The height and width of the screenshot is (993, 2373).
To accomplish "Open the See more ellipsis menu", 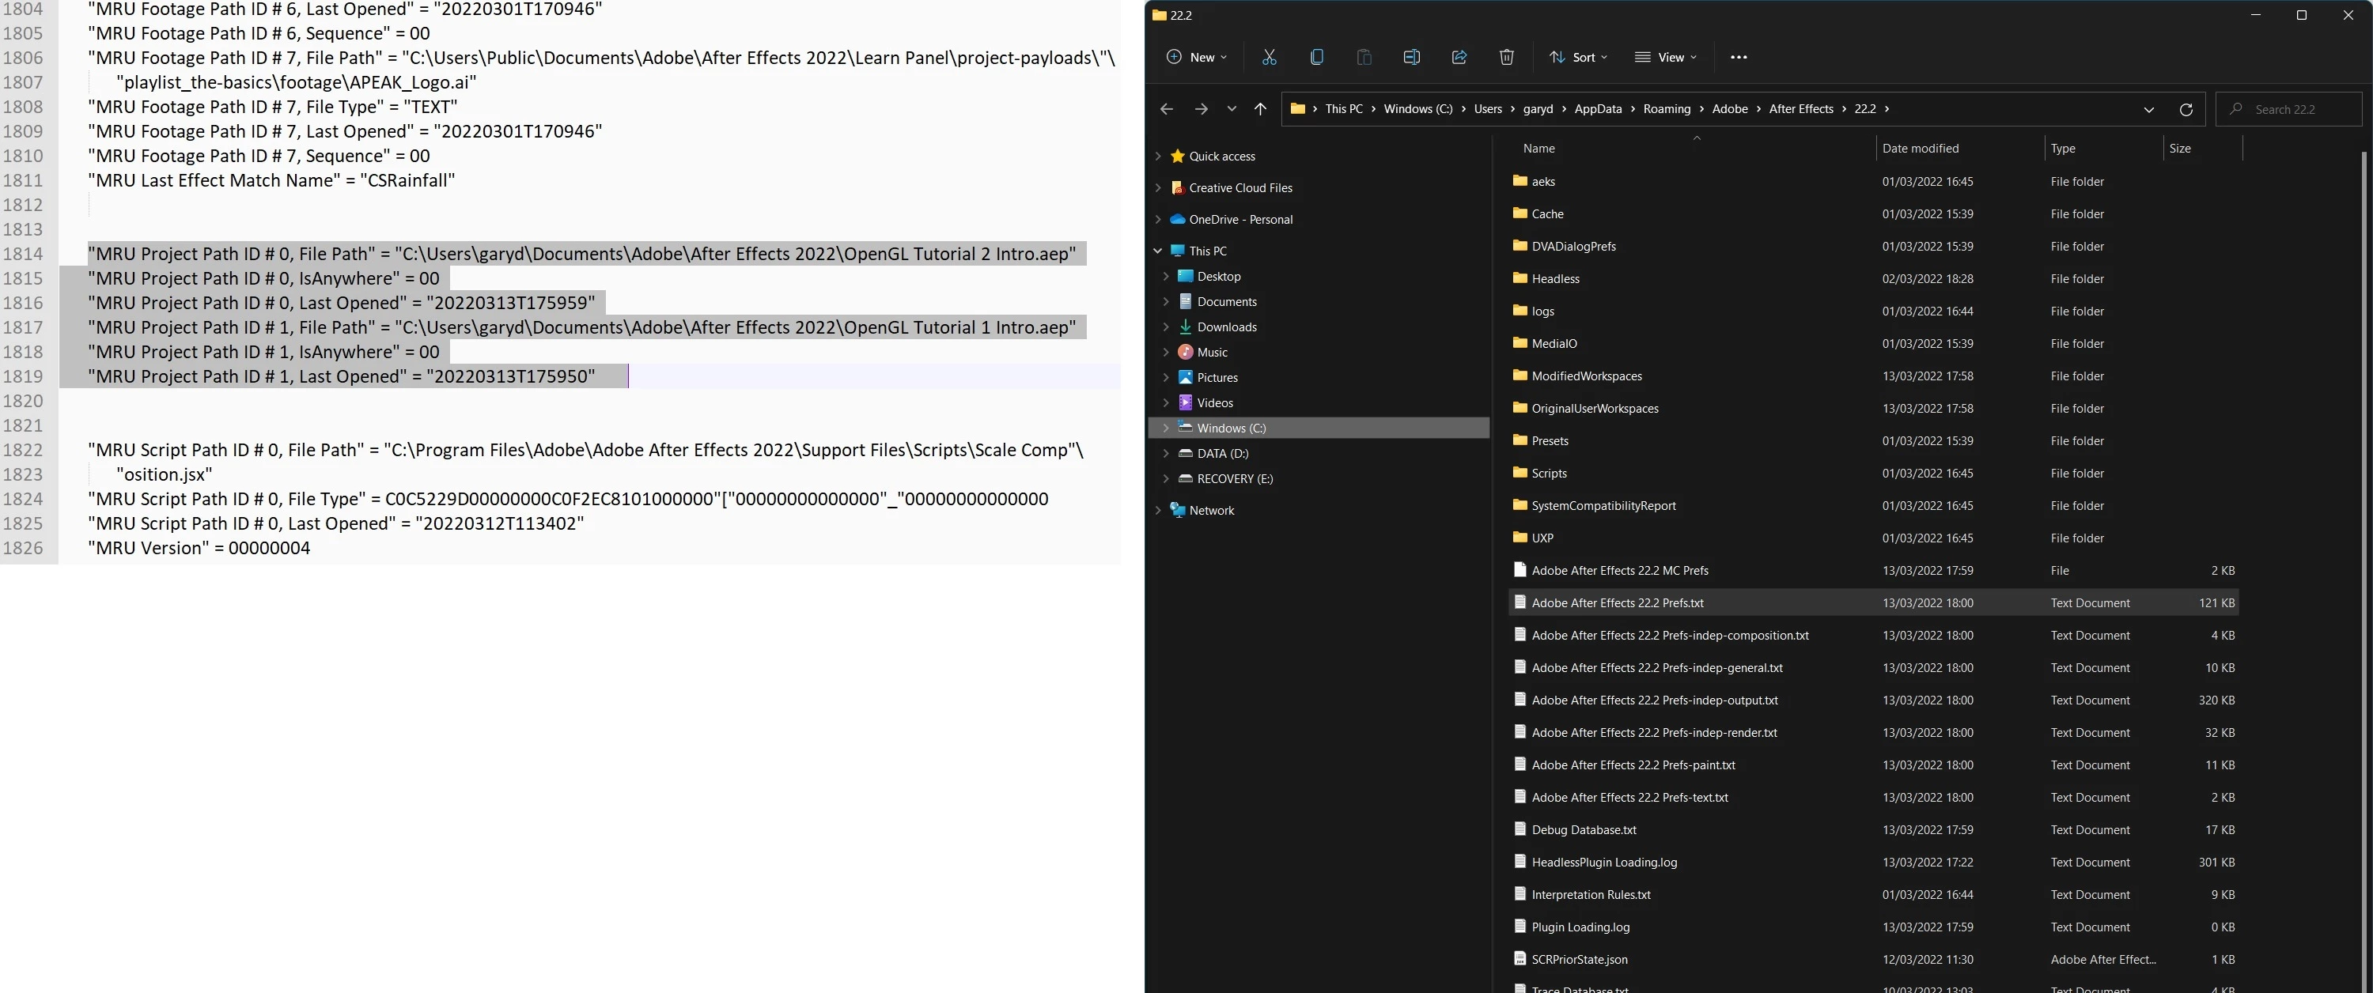I will [1737, 57].
